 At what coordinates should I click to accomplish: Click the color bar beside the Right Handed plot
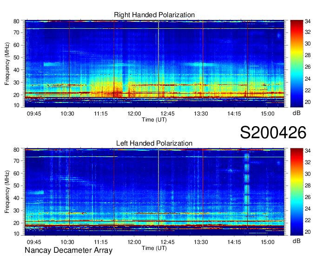coord(296,64)
